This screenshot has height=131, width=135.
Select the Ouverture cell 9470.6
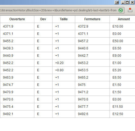[x=8, y=99]
